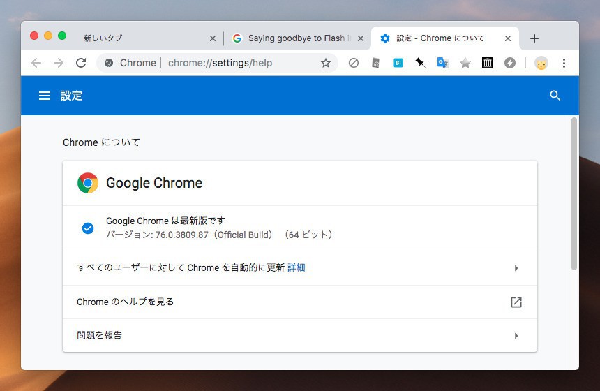Go forward with the browser forward arrow
This screenshot has height=391, width=600.
point(59,63)
